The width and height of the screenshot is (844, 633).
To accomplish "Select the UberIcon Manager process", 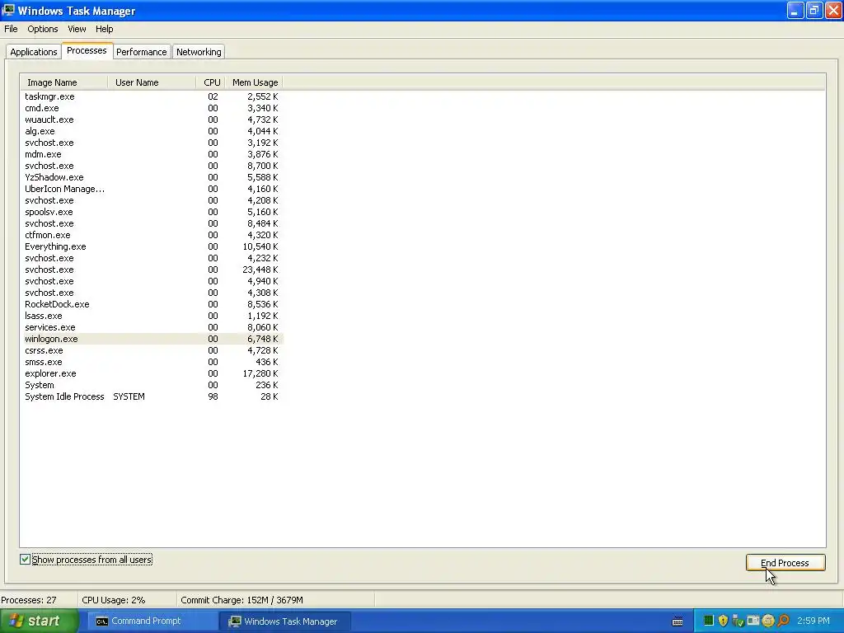I will click(152, 189).
